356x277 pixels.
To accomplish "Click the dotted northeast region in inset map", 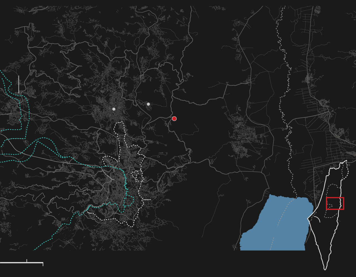I will coord(347,170).
